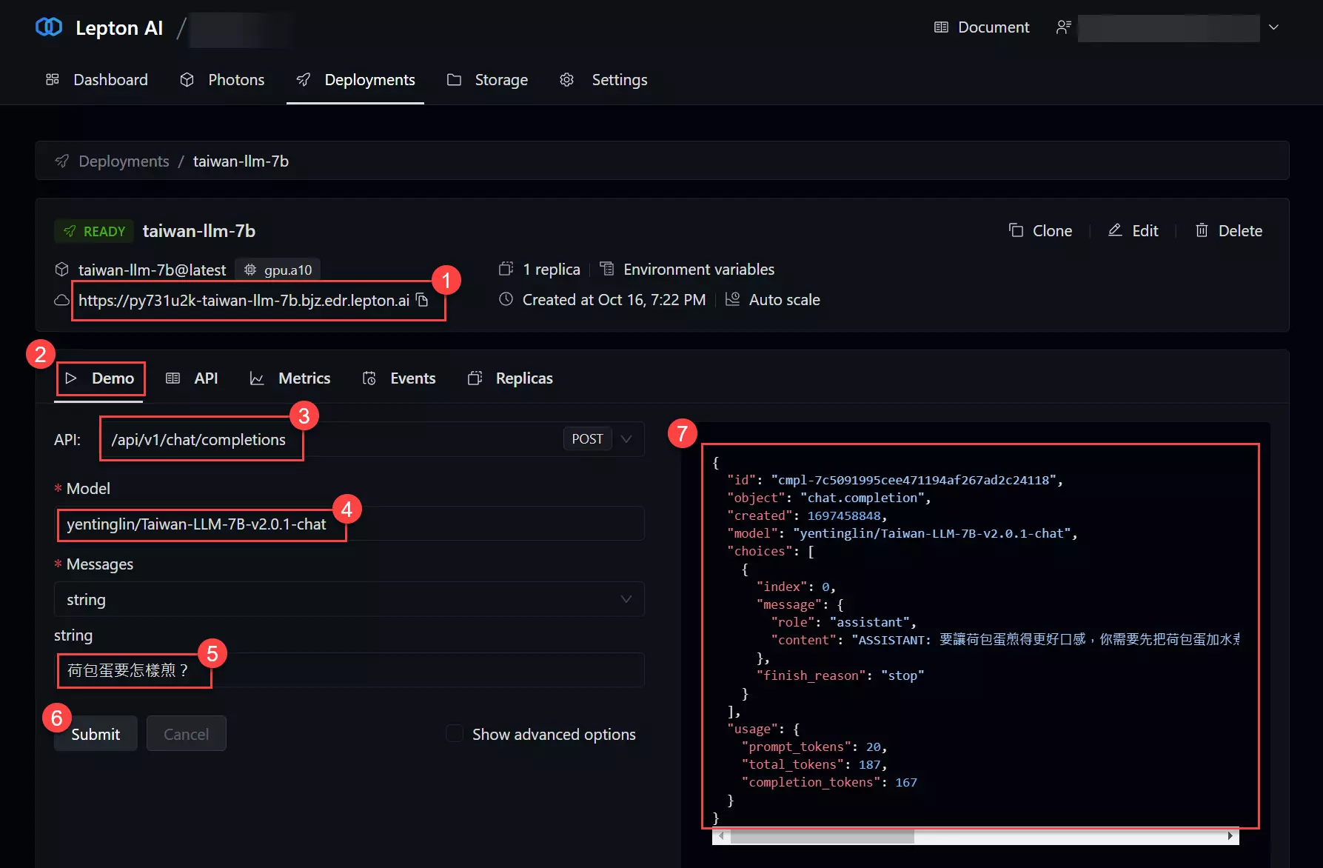
Task: Open the Document link
Action: 982,27
